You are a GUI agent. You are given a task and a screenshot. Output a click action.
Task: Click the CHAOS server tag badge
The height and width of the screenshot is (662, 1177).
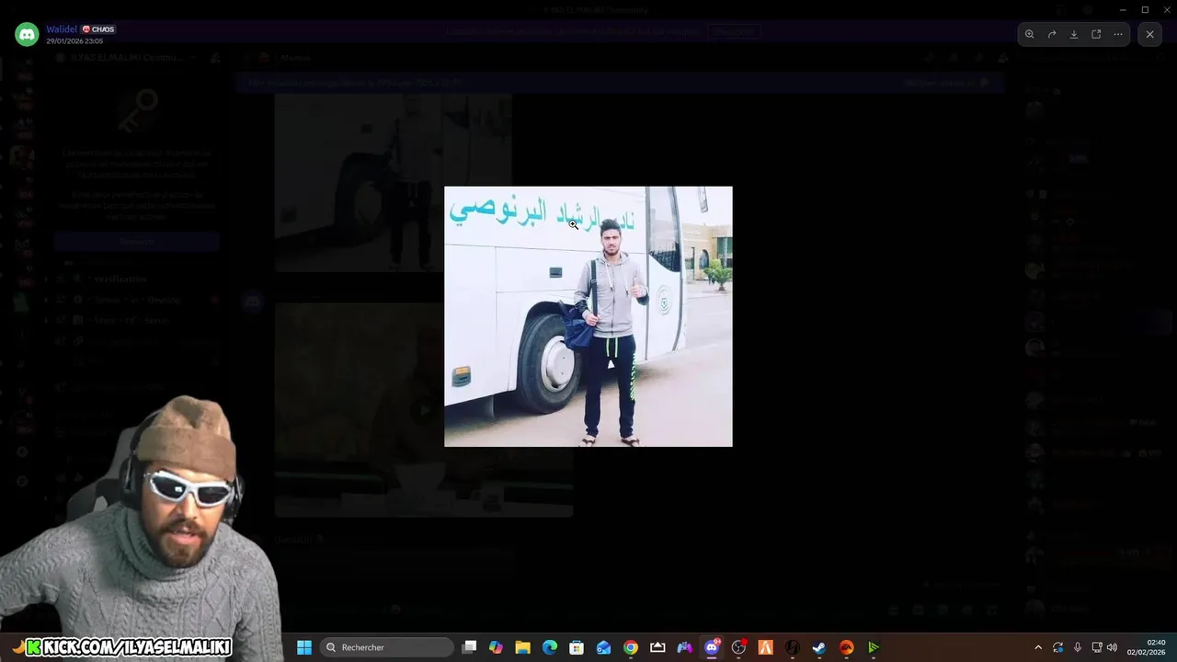[x=98, y=29]
